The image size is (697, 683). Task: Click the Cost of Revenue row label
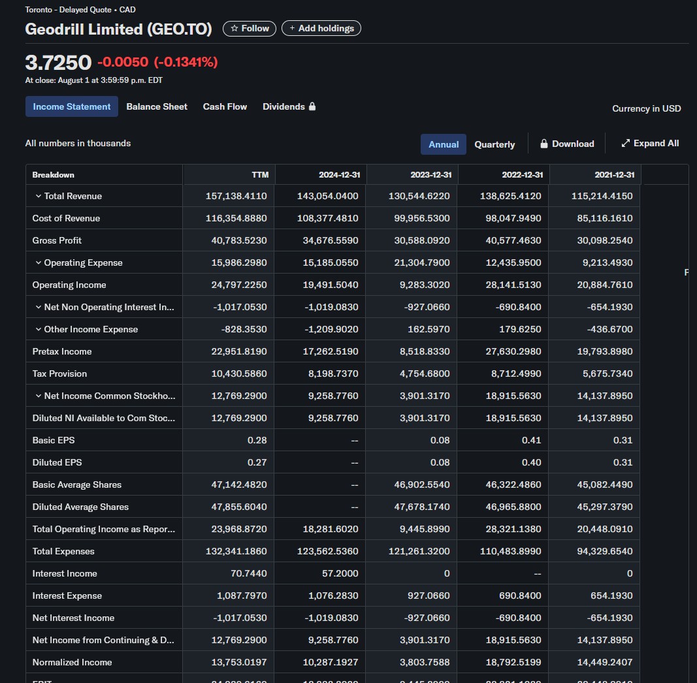(x=66, y=218)
